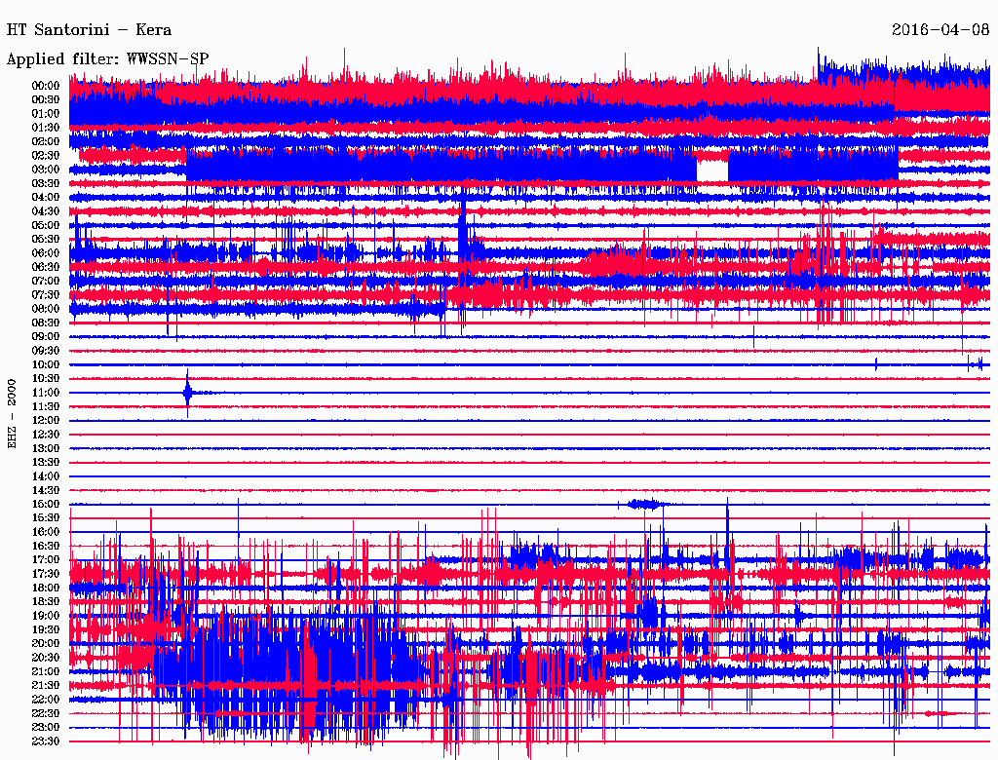Select the 12:00 time label

point(46,420)
